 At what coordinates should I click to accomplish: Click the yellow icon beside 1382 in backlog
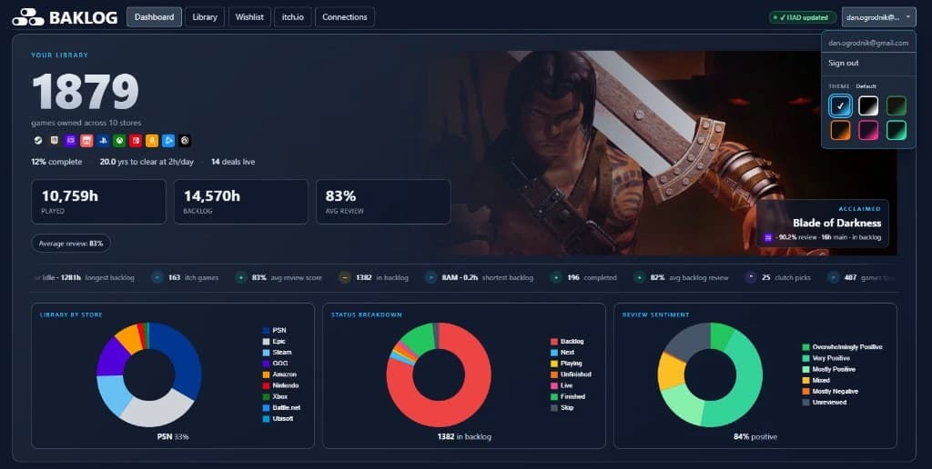tap(345, 277)
